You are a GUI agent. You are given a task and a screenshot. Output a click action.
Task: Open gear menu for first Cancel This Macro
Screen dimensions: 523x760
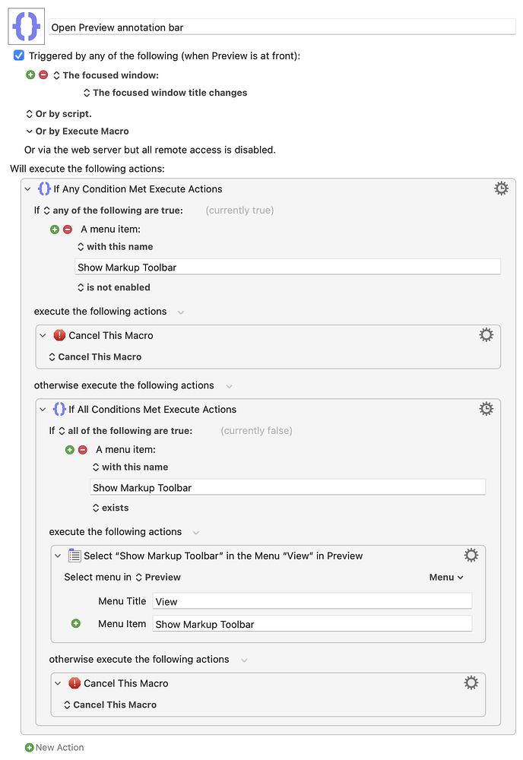(x=487, y=335)
